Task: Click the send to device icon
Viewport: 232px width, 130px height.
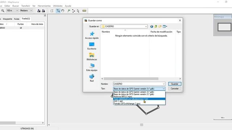Action: 39,10
